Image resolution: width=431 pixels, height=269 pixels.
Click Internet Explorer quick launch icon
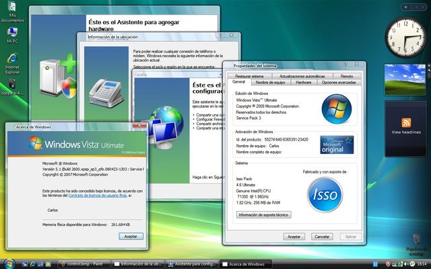point(32,264)
